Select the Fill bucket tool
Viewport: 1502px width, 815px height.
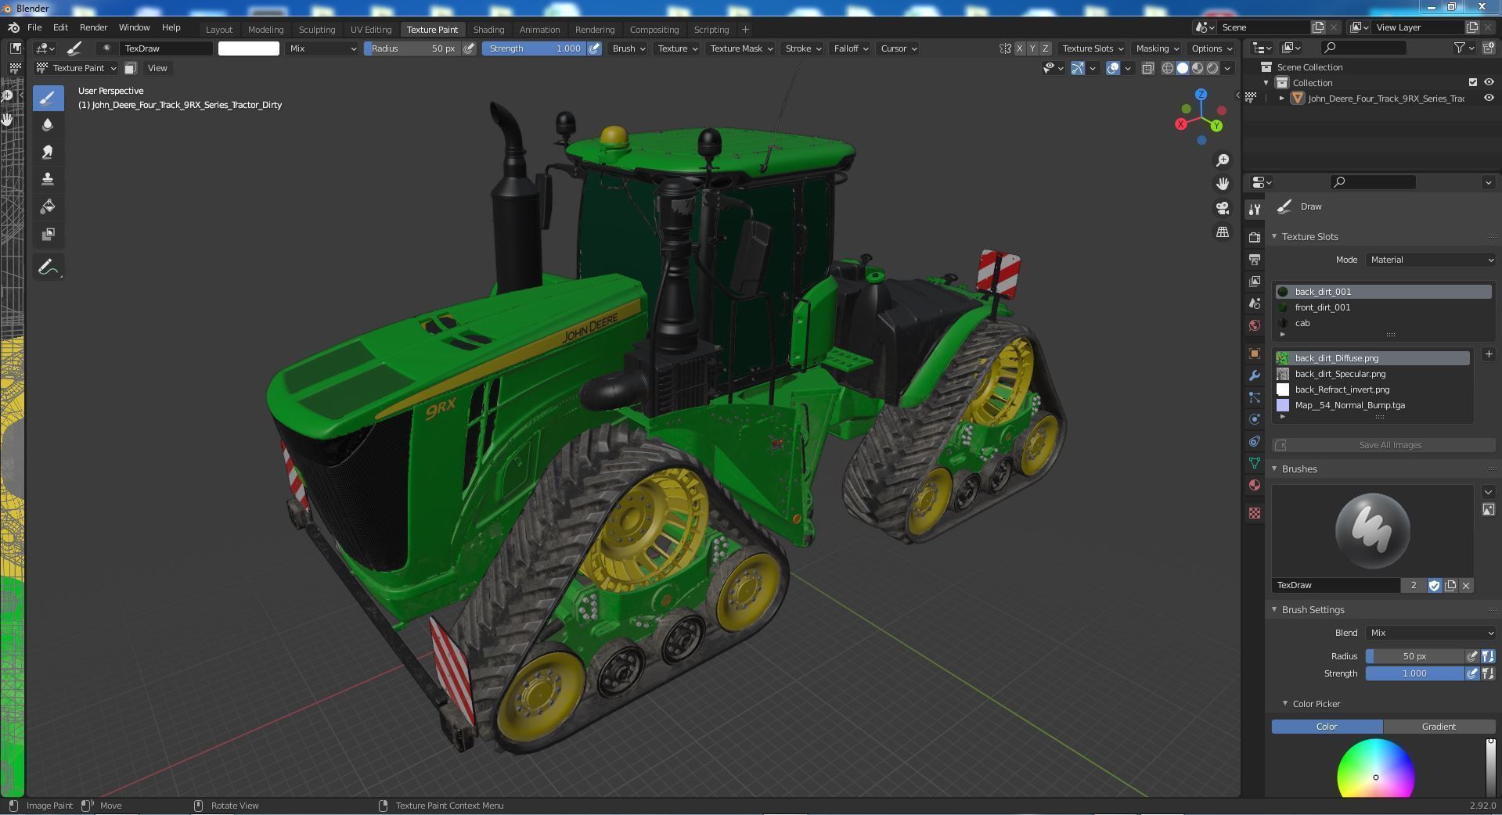point(48,206)
